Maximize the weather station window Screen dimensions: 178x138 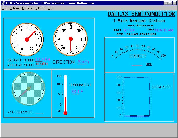(170, 3)
